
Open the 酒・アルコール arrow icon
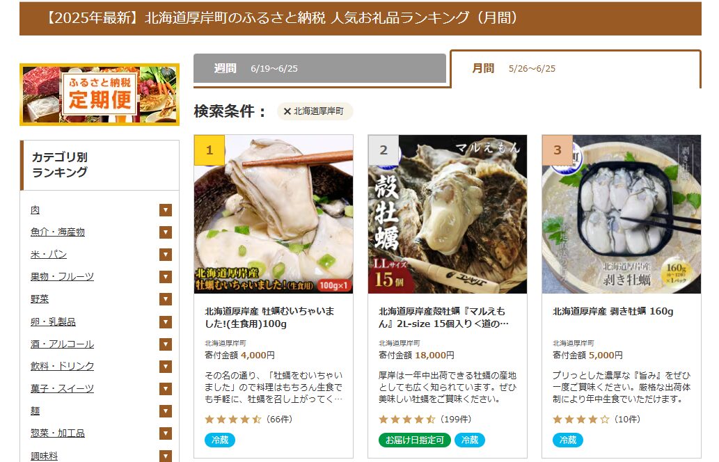point(166,344)
